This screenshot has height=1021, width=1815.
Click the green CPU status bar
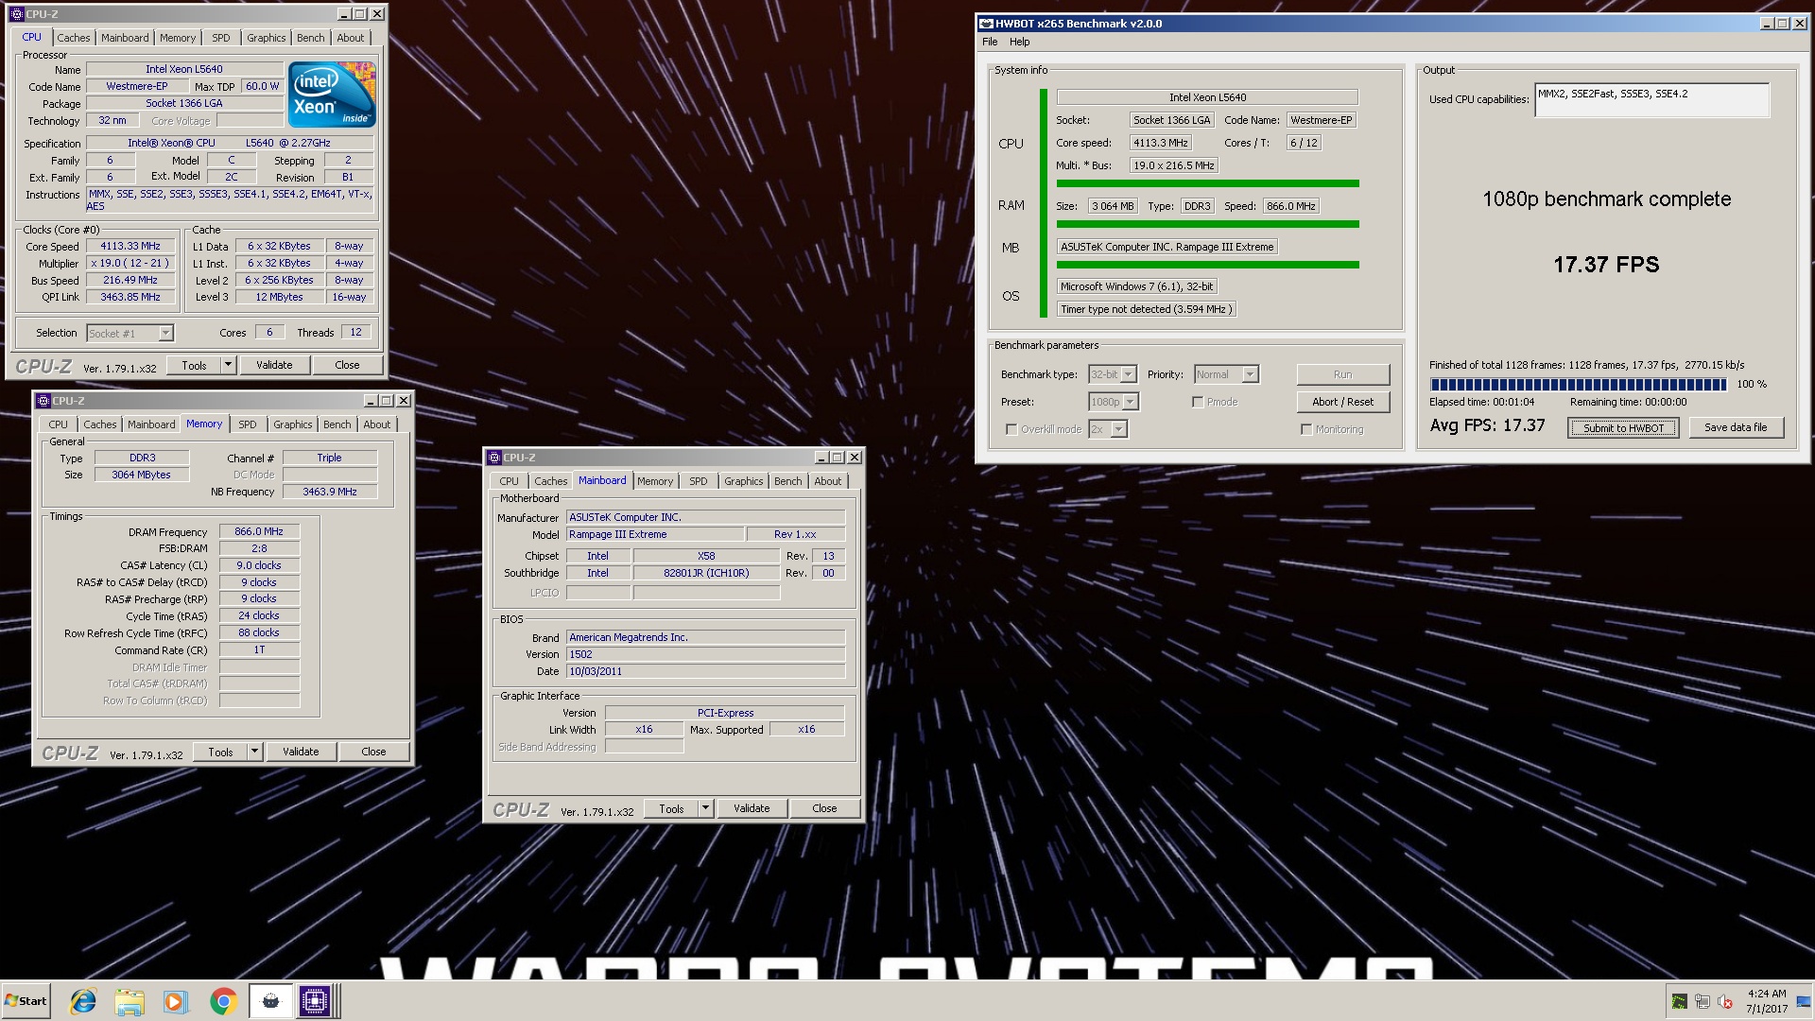[x=1207, y=183]
